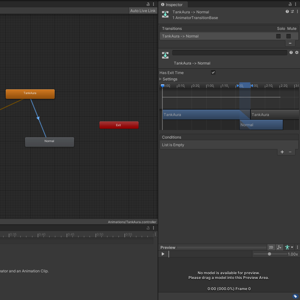This screenshot has width=300, height=300.
Task: Open Inspector panel more options menu
Action: coord(296,4)
